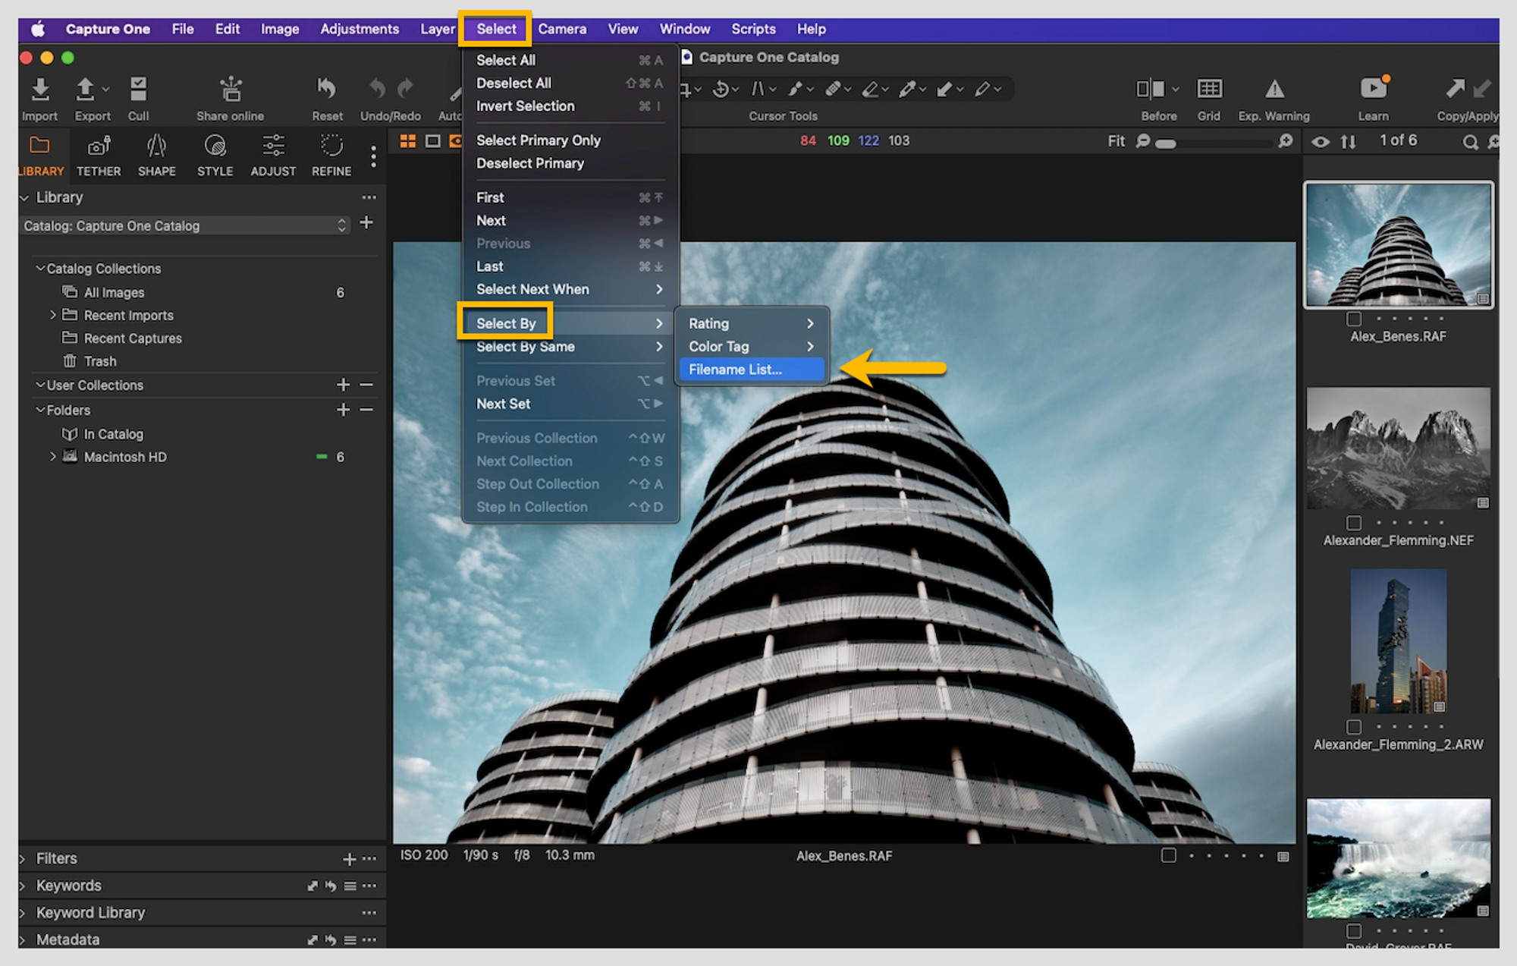
Task: Add a new catalog with plus button
Action: tap(366, 223)
